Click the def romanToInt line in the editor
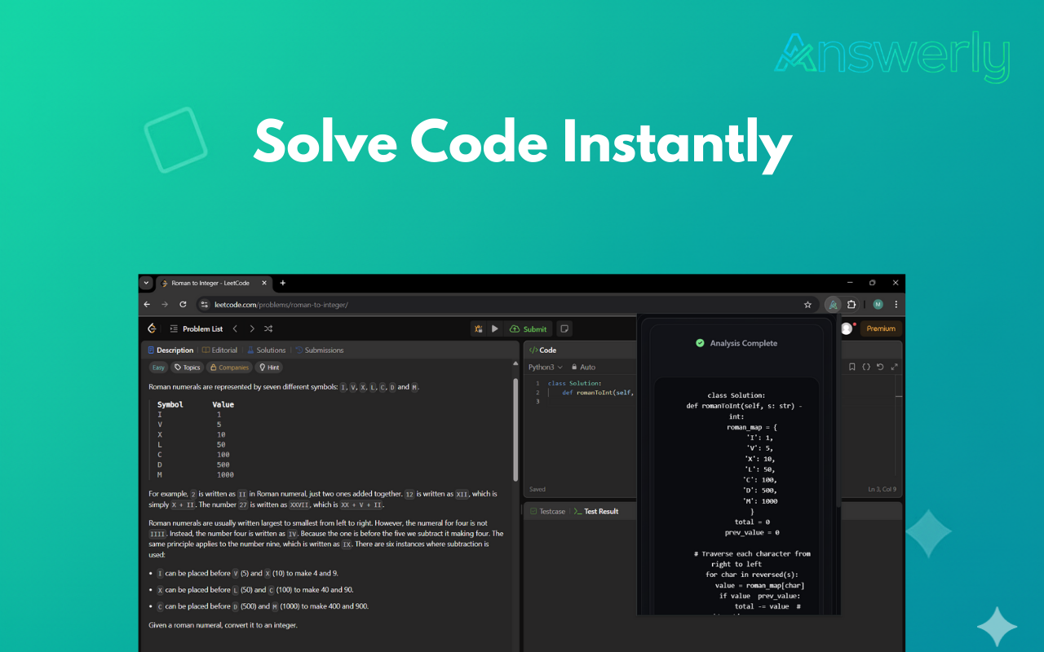 (x=598, y=392)
